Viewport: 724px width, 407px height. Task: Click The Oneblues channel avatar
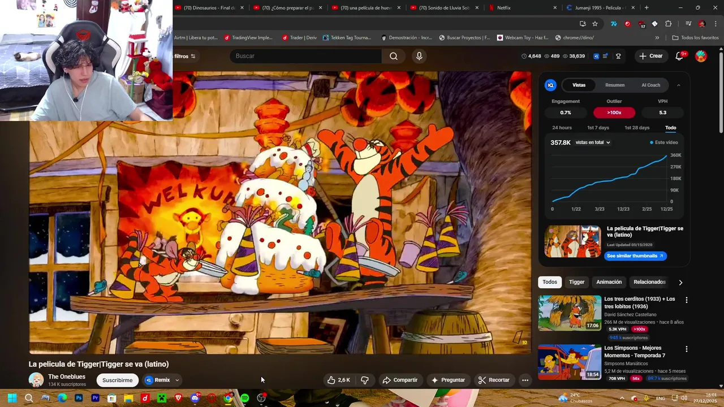click(x=36, y=380)
